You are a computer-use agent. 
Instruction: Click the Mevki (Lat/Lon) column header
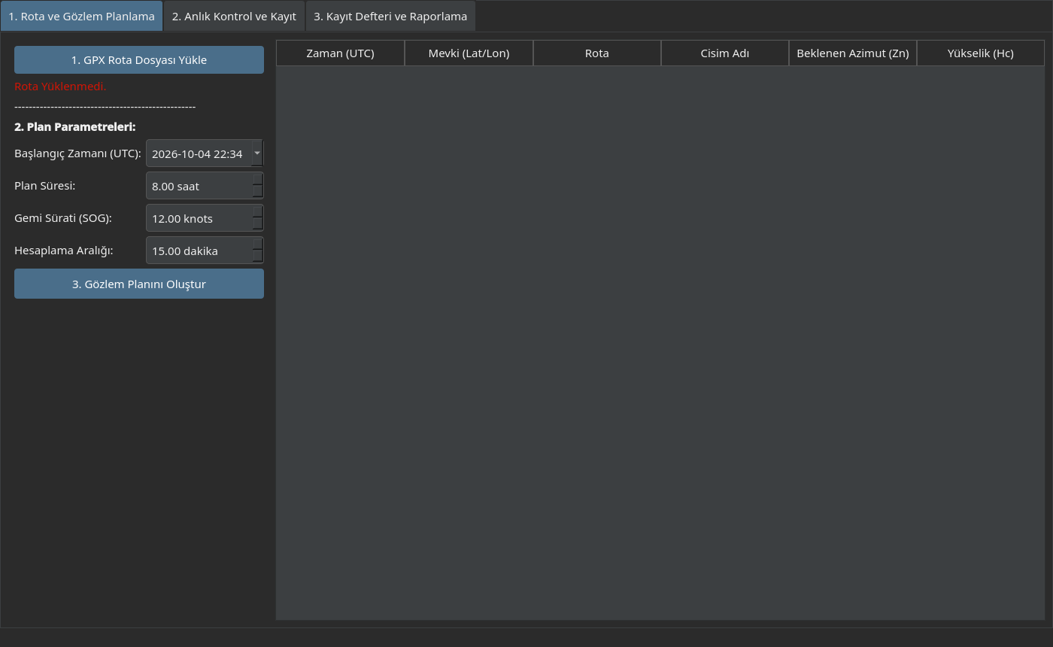469,53
